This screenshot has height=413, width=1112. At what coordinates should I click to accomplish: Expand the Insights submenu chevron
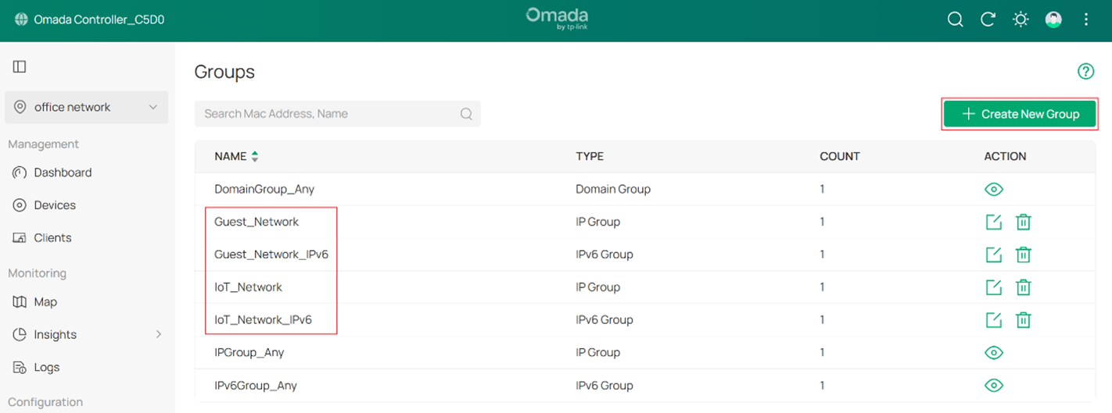click(159, 334)
